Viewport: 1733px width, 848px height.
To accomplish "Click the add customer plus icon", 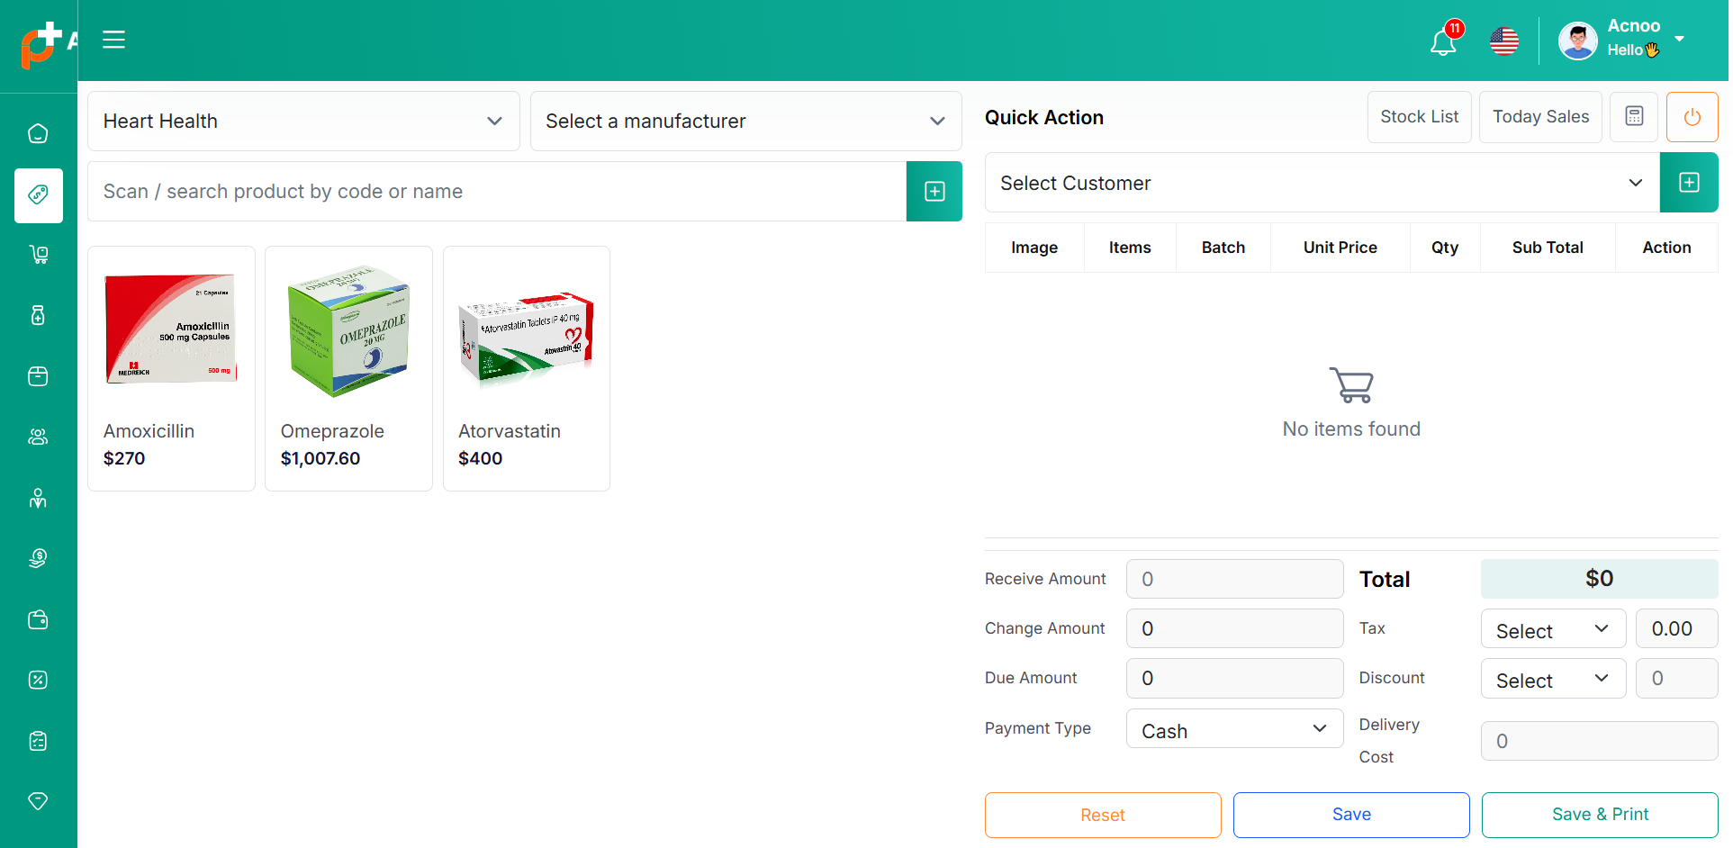I will (x=1689, y=183).
